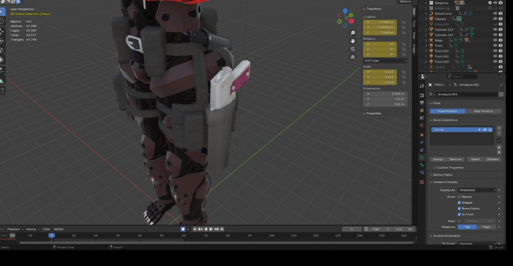Click the Rest Position button
The image size is (513, 266).
[483, 111]
